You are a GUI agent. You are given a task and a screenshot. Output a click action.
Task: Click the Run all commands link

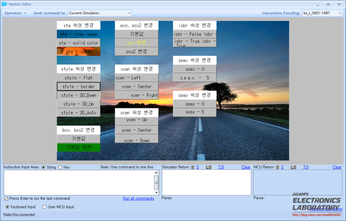[x=138, y=198]
